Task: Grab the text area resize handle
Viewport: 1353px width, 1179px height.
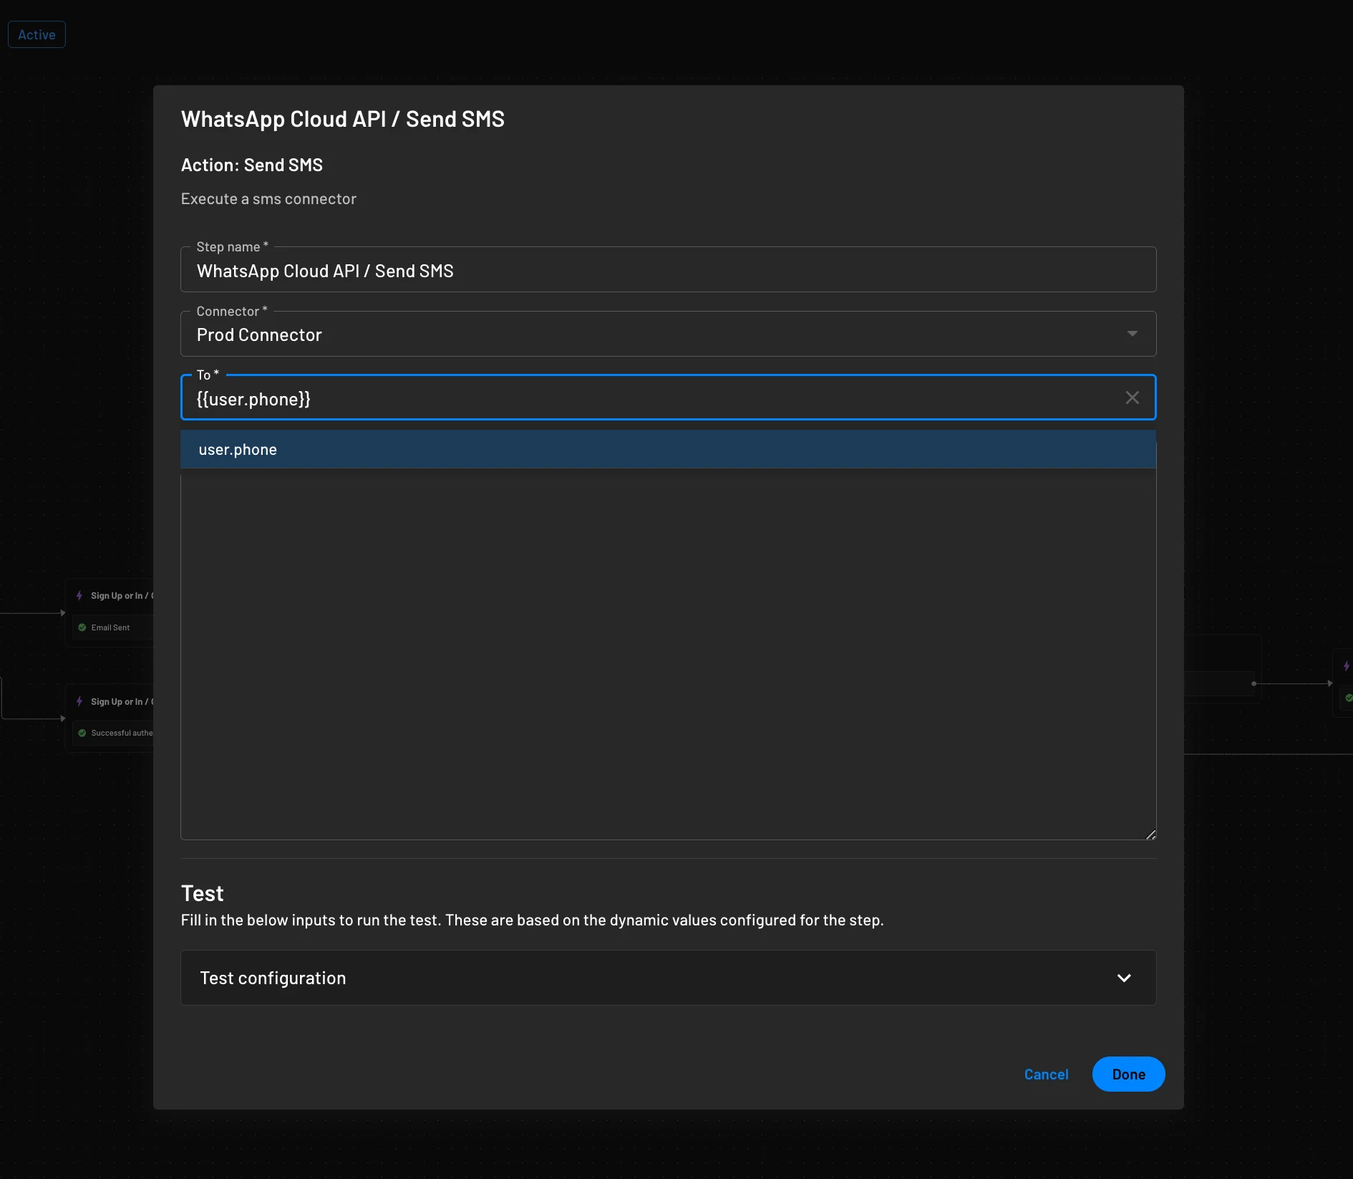Action: coord(1150,834)
